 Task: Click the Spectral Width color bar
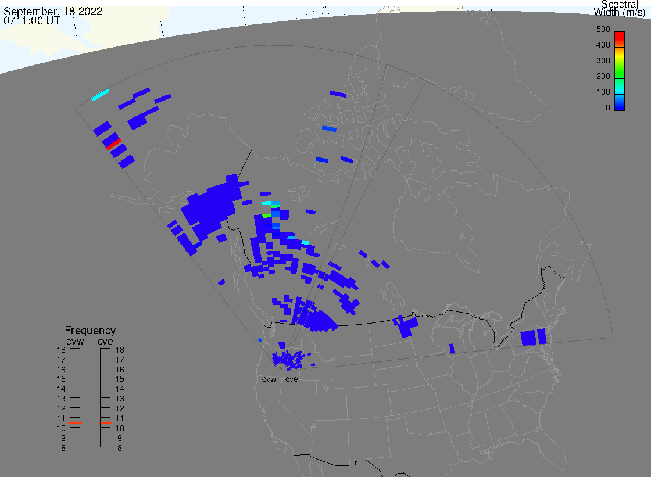620,71
